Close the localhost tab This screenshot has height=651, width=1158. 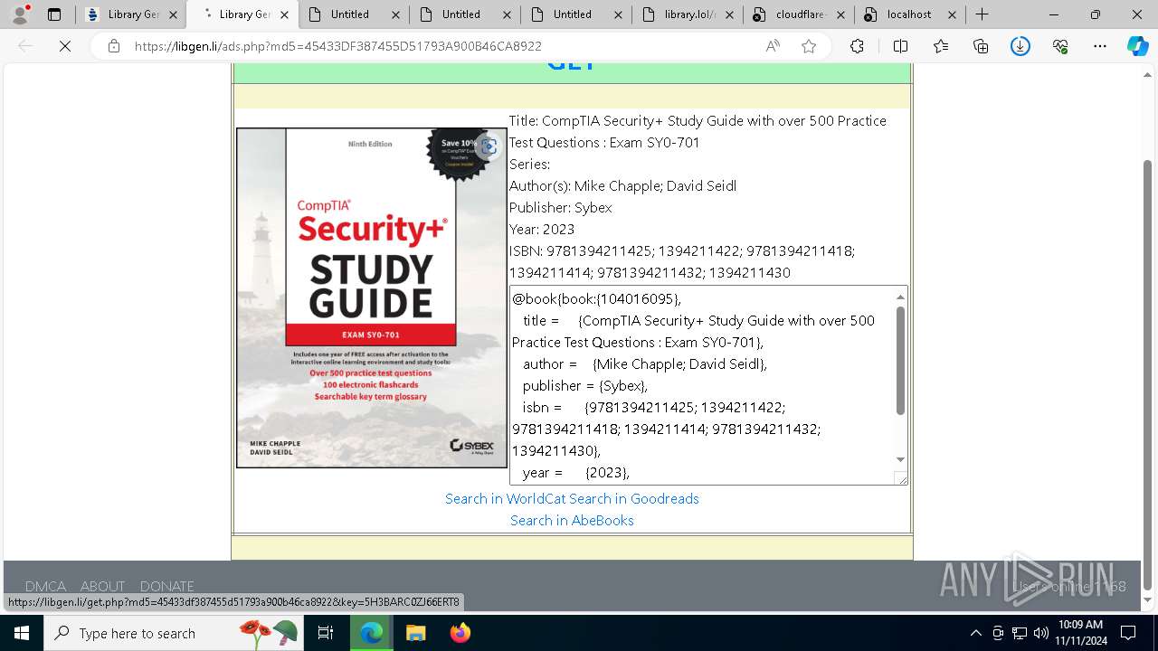pyautogui.click(x=952, y=14)
